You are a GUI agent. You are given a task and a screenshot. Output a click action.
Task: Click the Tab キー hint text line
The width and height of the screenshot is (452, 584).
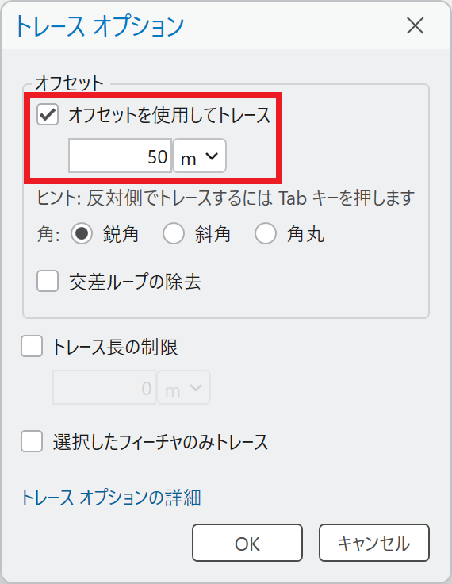tap(226, 198)
